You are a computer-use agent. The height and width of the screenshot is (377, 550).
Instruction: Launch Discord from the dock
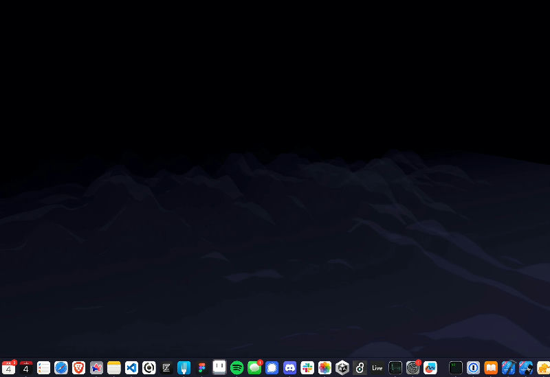[289, 368]
